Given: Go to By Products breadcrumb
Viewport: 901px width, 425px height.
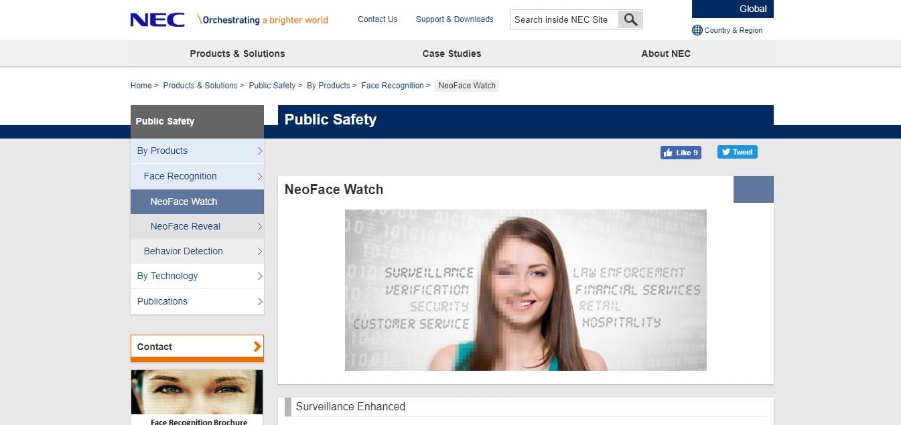Looking at the screenshot, I should coord(328,86).
